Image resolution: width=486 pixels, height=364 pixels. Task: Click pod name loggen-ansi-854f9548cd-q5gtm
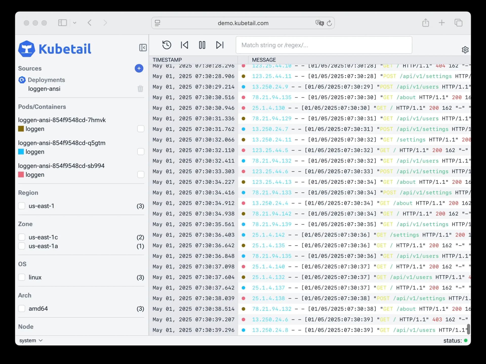click(x=62, y=143)
